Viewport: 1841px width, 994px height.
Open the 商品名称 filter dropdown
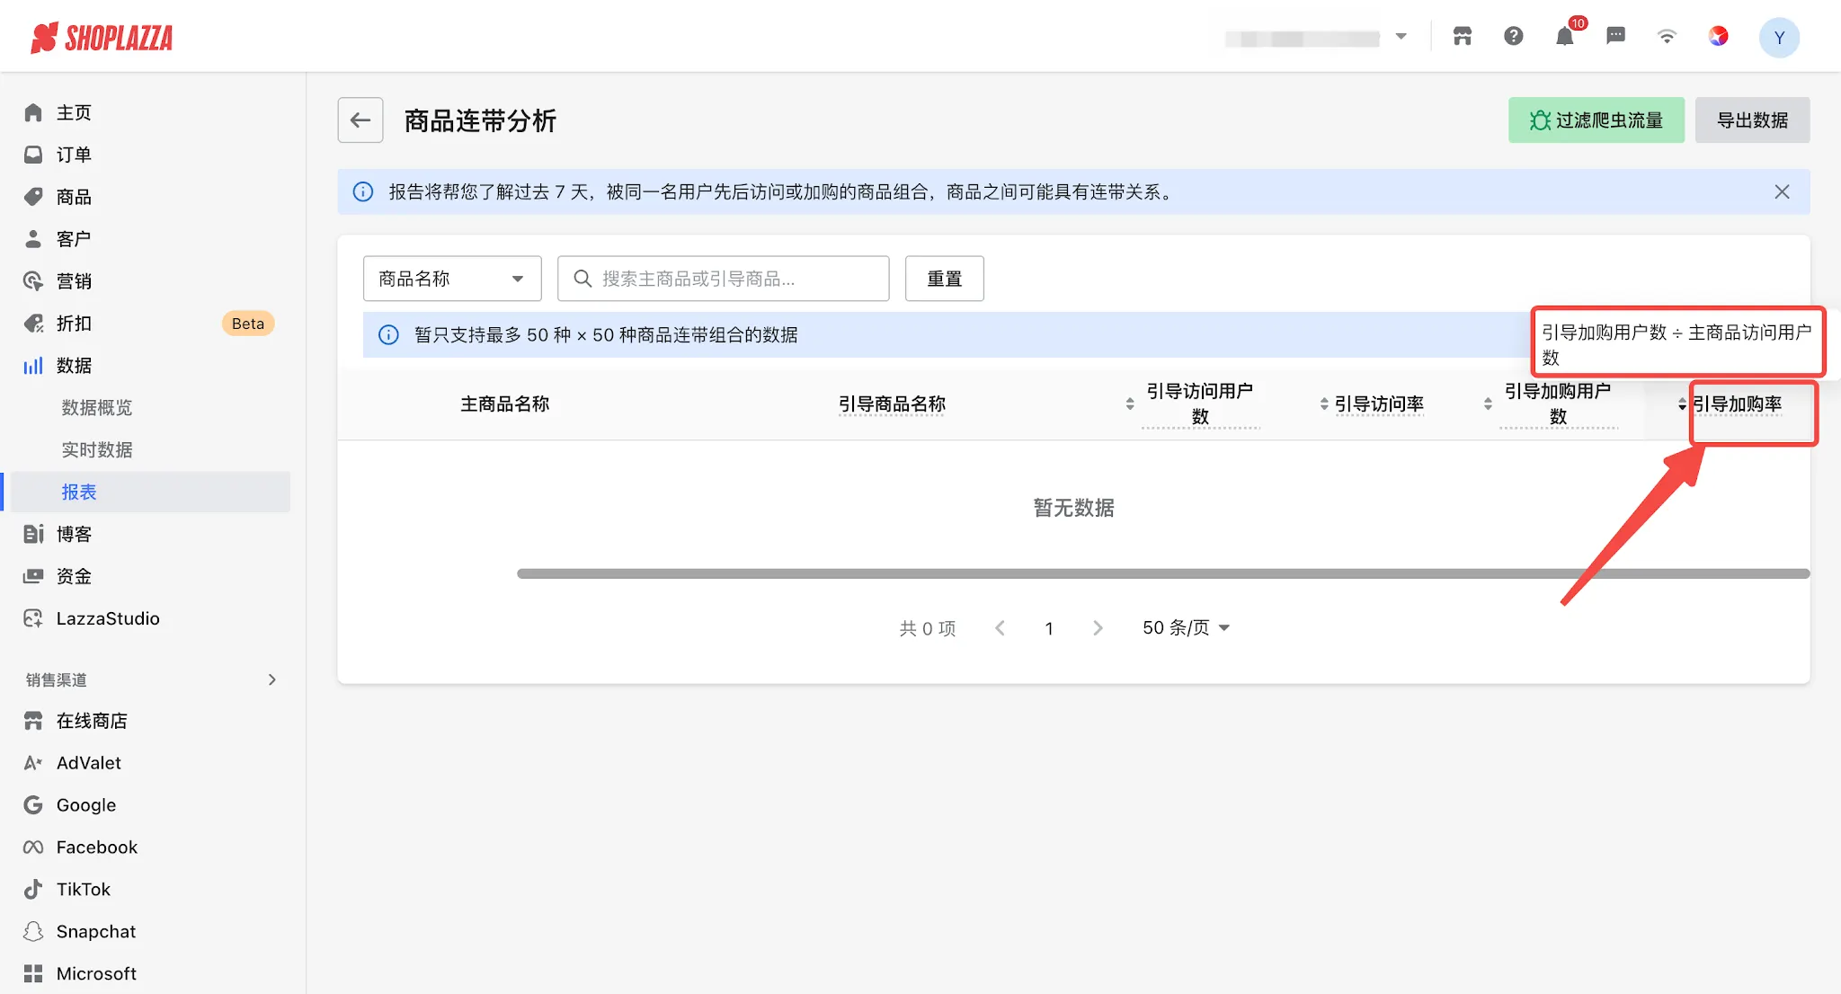click(452, 279)
